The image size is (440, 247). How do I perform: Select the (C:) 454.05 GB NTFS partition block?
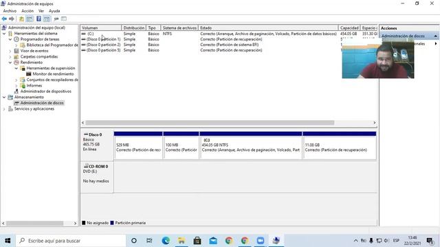tap(251, 145)
